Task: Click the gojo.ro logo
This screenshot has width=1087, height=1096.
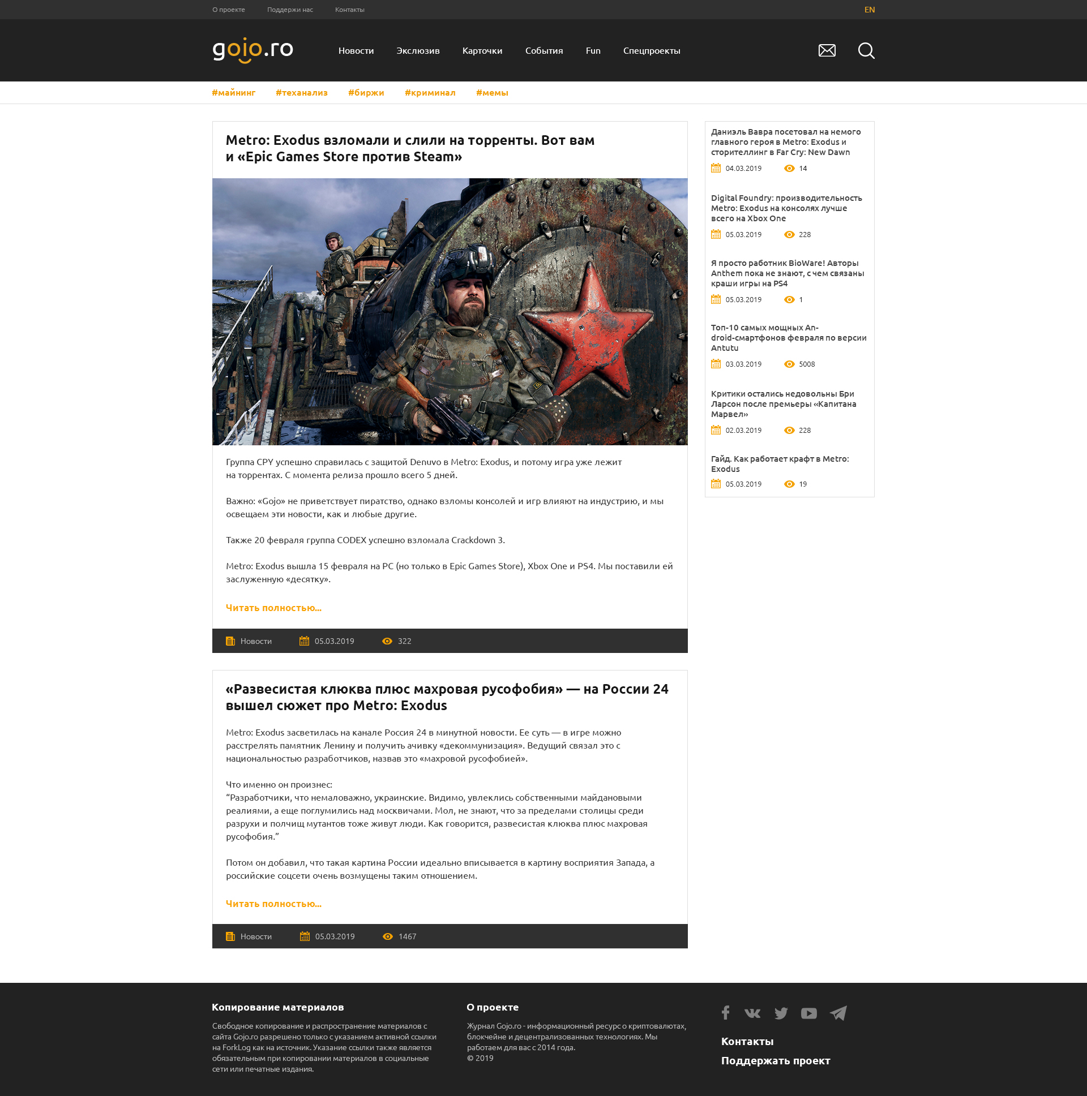Action: point(253,50)
